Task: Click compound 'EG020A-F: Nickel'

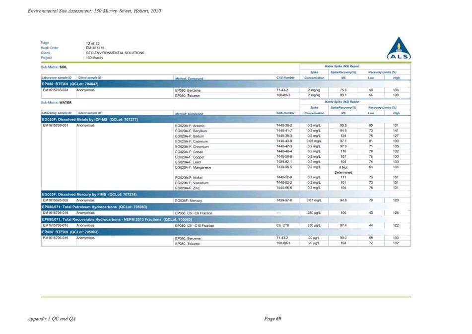Action: click(x=189, y=178)
